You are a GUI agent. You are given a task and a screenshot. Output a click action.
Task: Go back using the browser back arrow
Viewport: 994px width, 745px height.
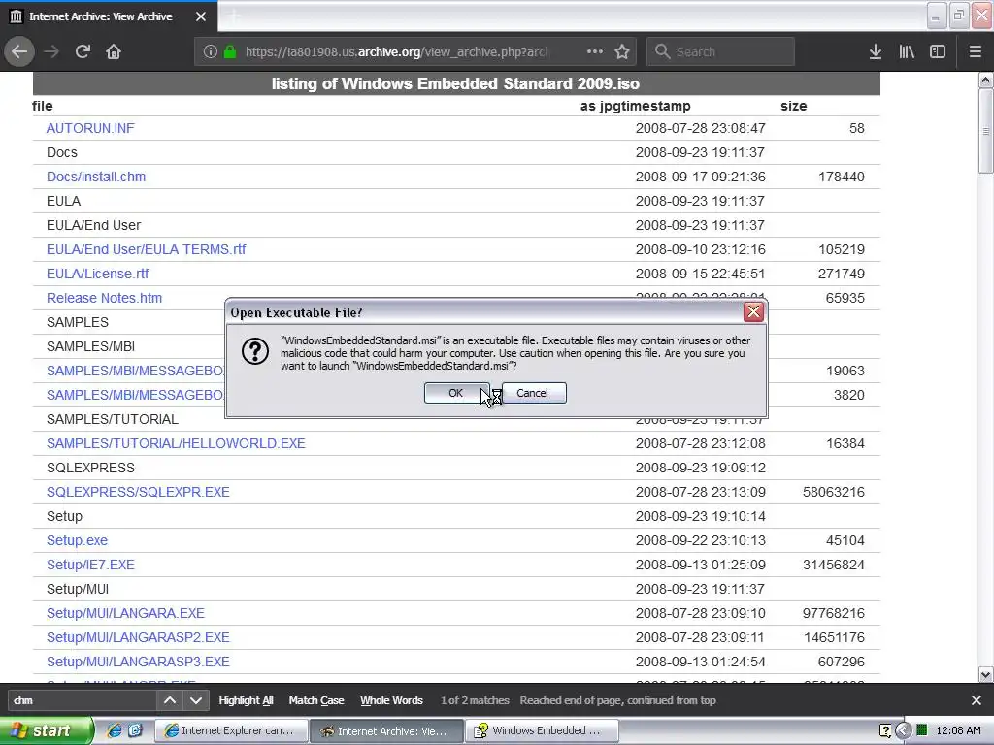pyautogui.click(x=19, y=51)
